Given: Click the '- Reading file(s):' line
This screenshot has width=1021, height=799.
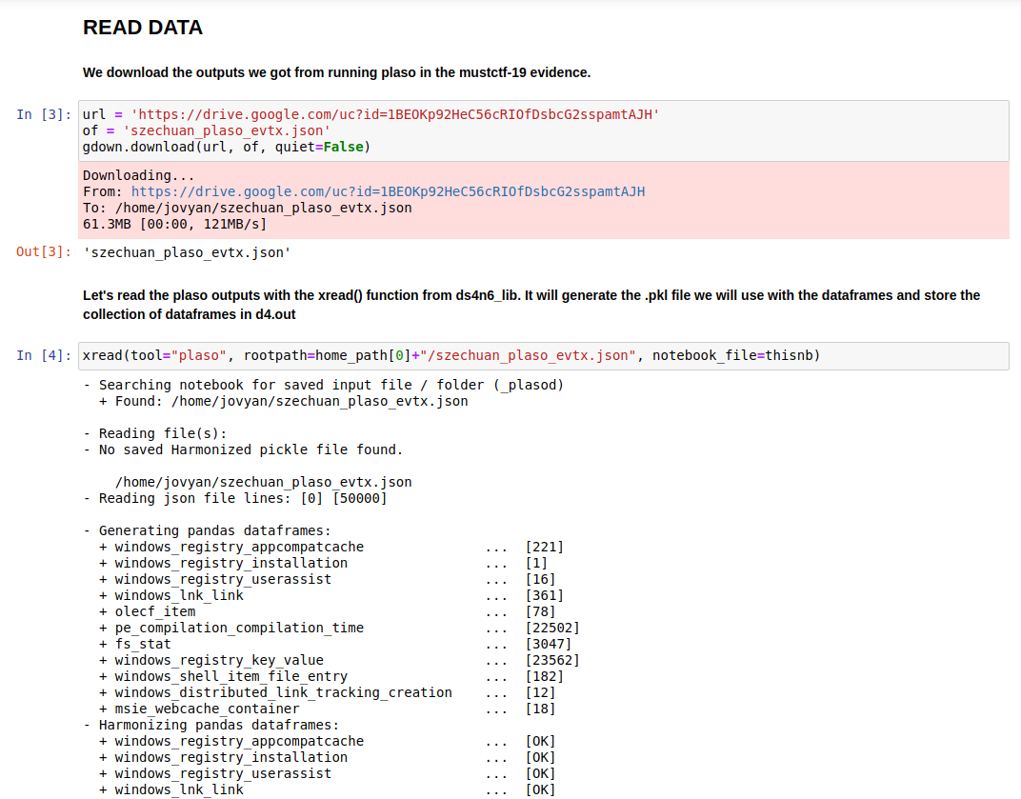Looking at the screenshot, I should tap(155, 433).
